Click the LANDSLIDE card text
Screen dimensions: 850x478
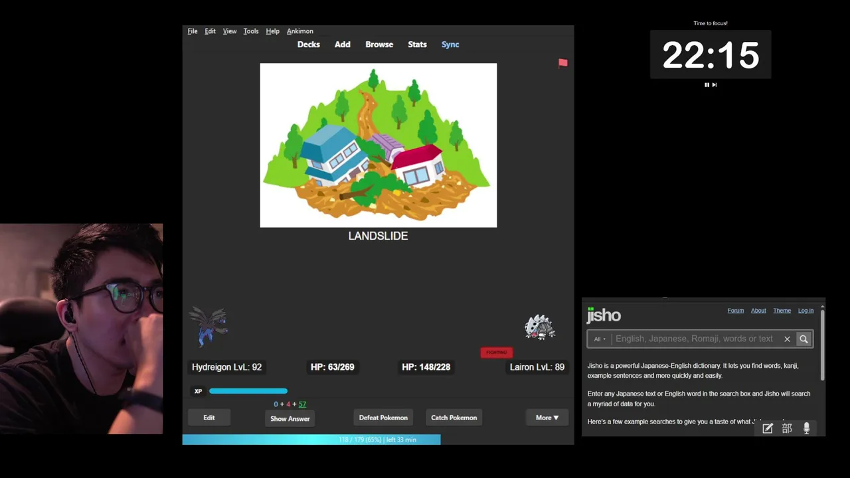379,236
